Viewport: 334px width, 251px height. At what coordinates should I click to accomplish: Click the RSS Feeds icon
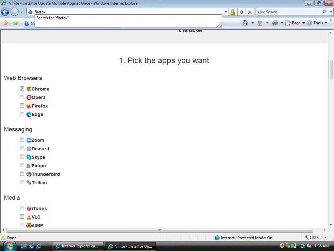pyautogui.click(x=260, y=23)
